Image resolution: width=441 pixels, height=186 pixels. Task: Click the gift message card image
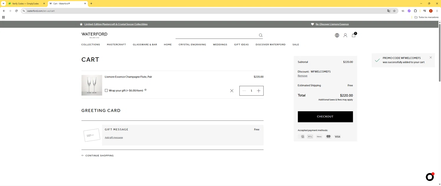[x=92, y=135]
